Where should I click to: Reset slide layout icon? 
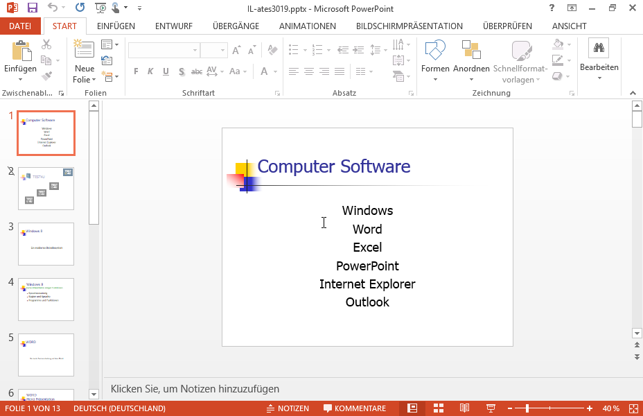click(x=107, y=60)
